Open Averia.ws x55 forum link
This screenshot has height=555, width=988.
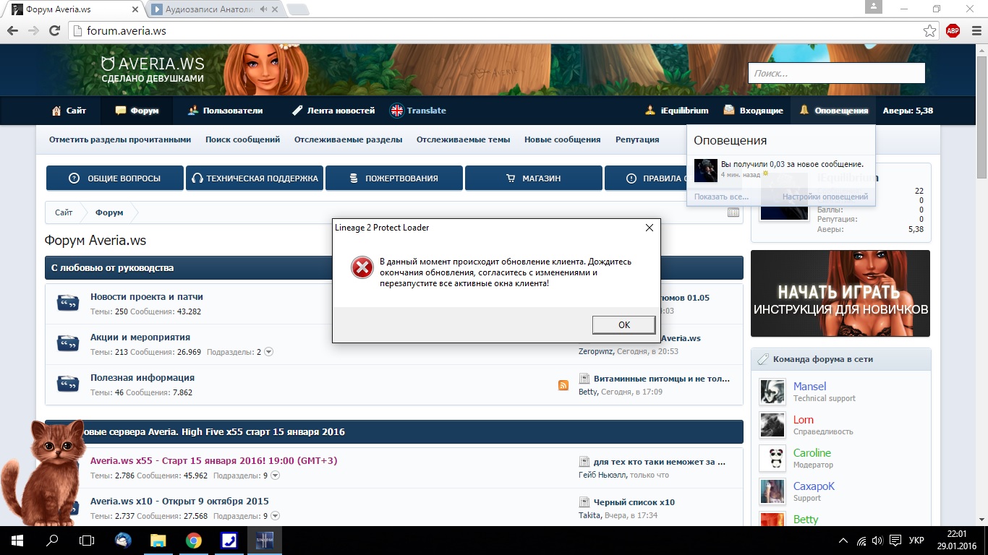click(x=213, y=461)
